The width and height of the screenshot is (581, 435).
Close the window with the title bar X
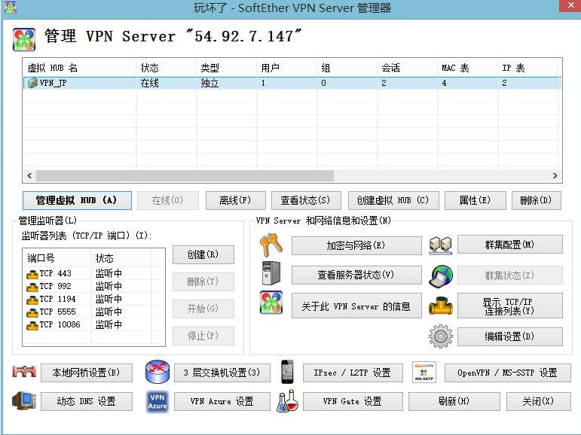570,6
